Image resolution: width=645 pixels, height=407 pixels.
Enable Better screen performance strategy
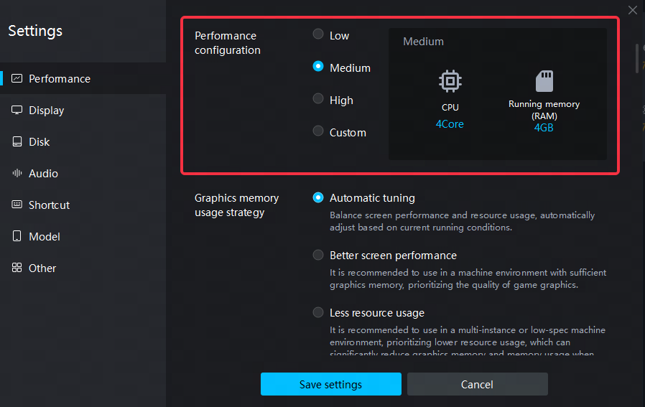[318, 255]
